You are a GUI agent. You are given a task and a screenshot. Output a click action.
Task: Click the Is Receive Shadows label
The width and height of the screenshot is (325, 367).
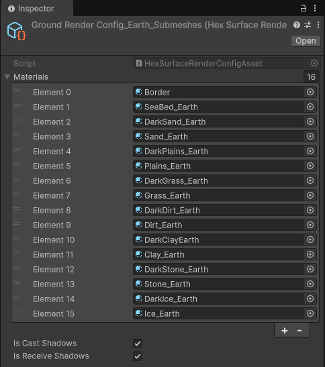(x=51, y=356)
